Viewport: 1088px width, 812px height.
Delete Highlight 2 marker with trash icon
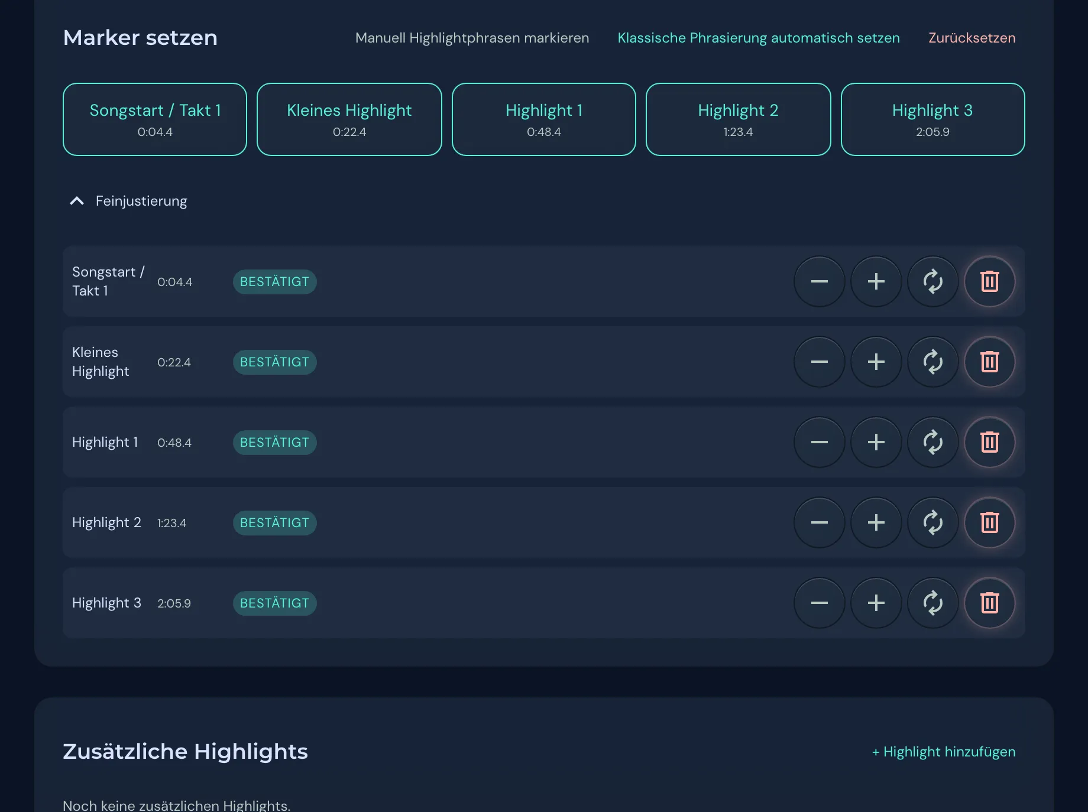[989, 522]
